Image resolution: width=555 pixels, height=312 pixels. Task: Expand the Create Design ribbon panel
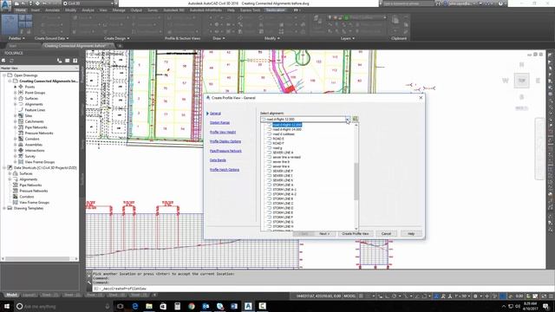116,38
